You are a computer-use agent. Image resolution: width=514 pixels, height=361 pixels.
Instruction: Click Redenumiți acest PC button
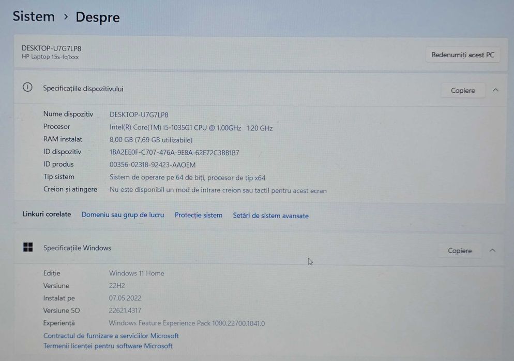pyautogui.click(x=462, y=55)
